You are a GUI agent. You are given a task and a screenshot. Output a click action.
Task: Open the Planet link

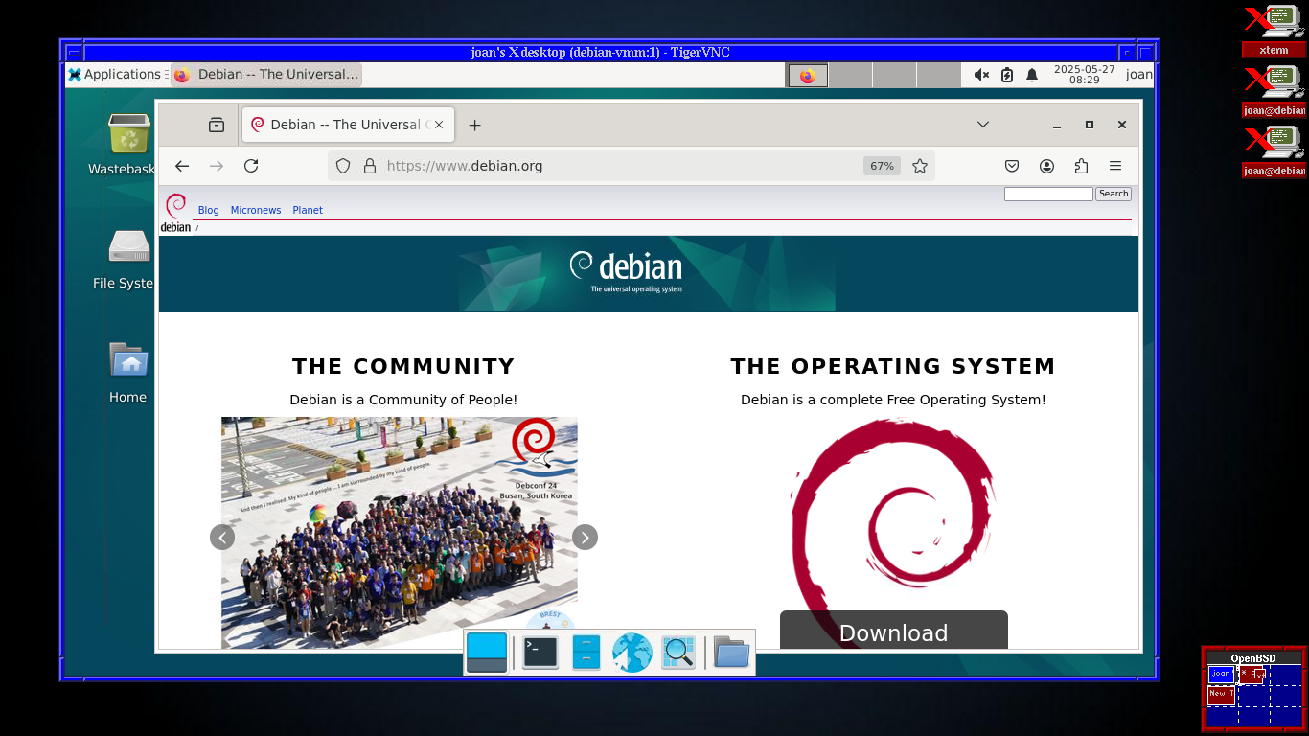click(x=308, y=210)
